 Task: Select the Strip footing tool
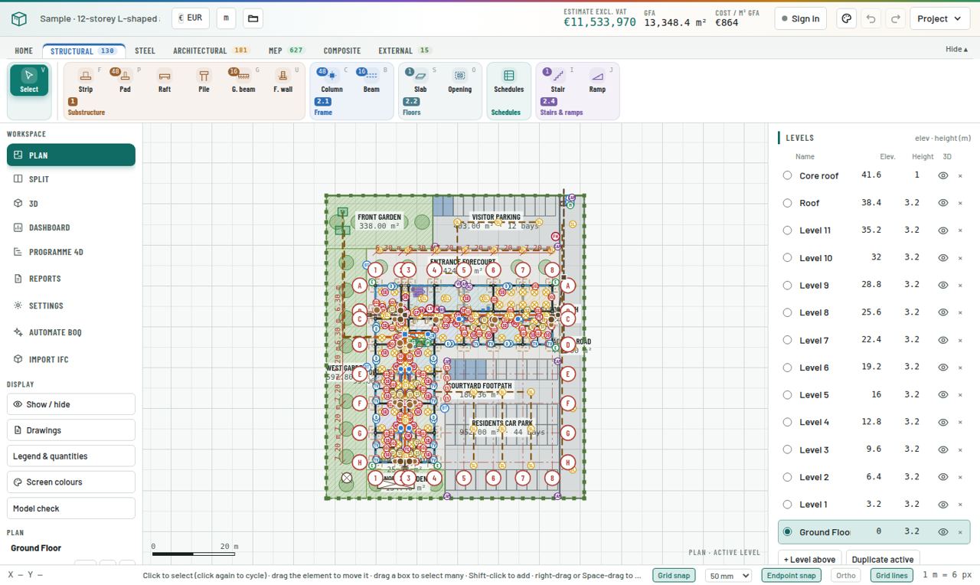[x=86, y=81]
